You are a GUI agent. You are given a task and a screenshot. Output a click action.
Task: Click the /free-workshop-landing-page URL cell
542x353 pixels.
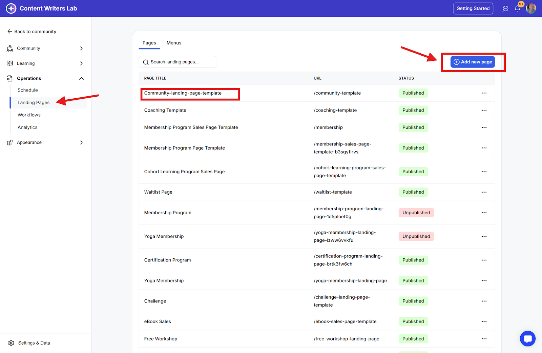coord(347,339)
